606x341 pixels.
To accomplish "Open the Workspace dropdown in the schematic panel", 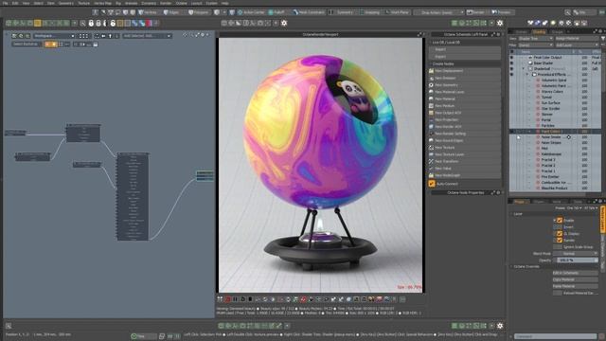I will [54, 36].
